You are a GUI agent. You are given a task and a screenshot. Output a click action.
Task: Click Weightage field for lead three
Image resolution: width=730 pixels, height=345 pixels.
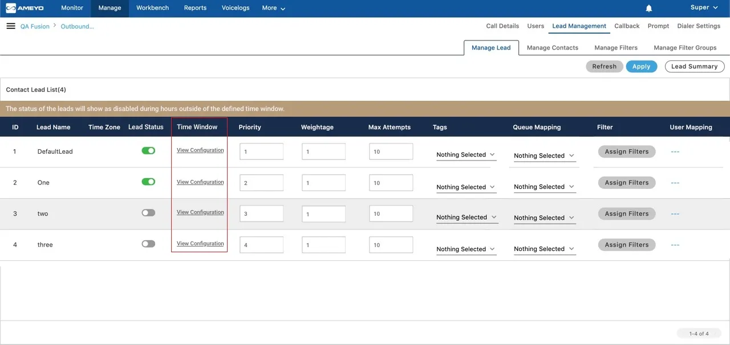[x=324, y=245]
